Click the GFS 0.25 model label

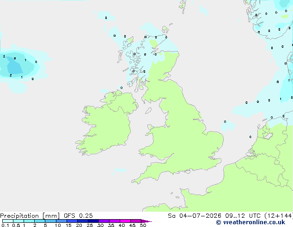[x=78, y=216]
